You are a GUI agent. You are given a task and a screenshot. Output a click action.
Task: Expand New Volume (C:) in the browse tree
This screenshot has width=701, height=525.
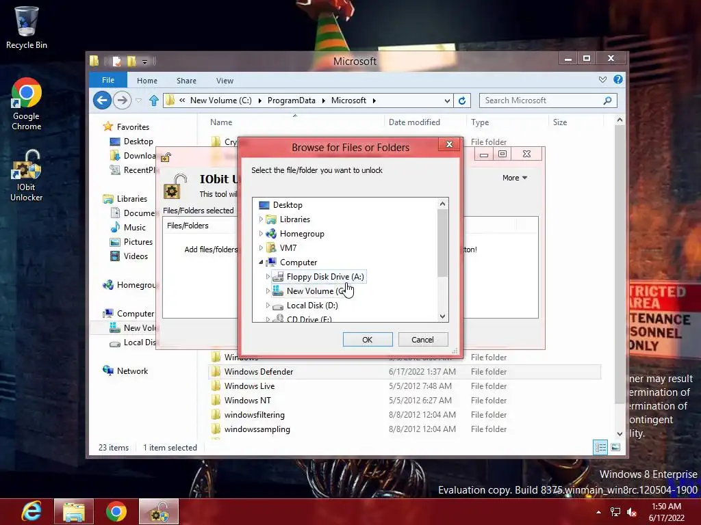click(x=268, y=291)
